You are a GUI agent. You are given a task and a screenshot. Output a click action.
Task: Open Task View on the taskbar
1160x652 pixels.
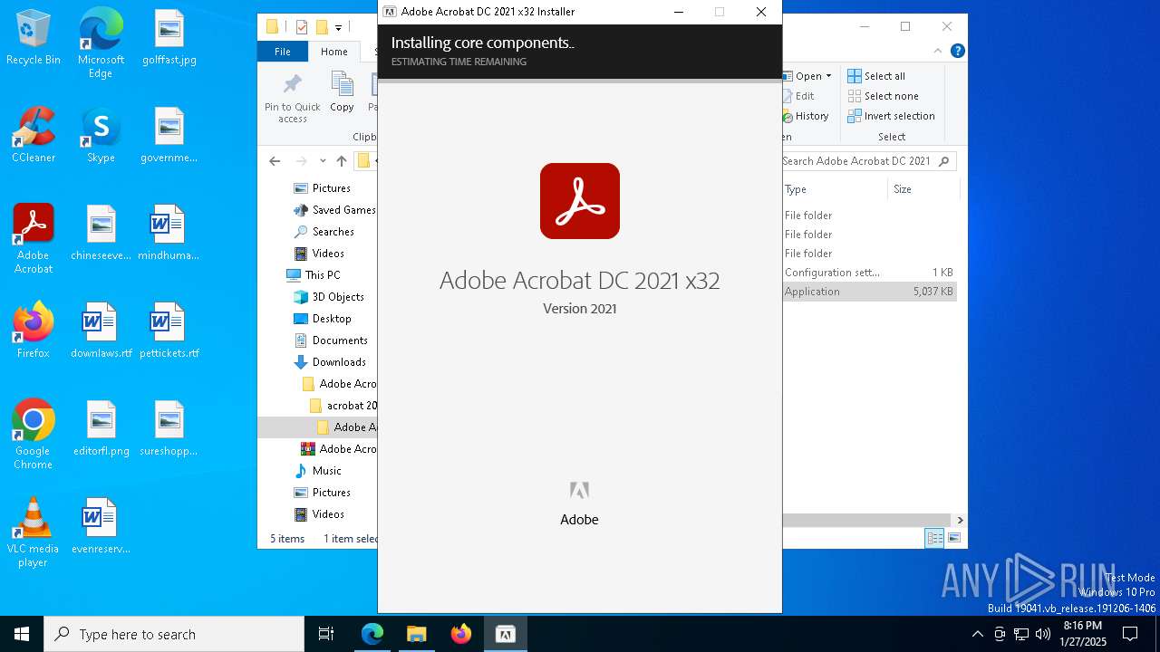point(326,634)
